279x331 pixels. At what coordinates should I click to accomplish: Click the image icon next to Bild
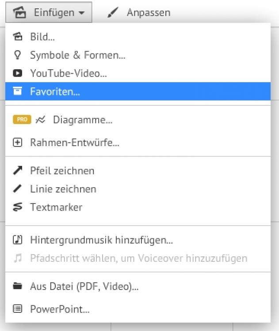tap(18, 37)
